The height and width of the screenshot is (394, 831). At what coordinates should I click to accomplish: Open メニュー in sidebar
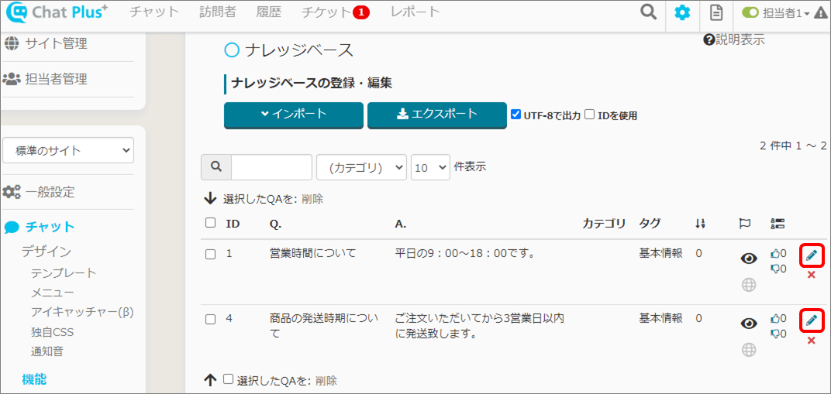[53, 293]
